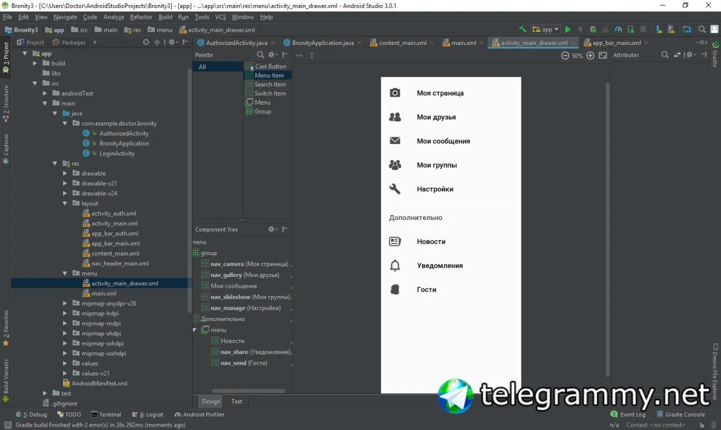Open the app run configuration dropdown
Screen dimensions: 721x430
pyautogui.click(x=546, y=29)
